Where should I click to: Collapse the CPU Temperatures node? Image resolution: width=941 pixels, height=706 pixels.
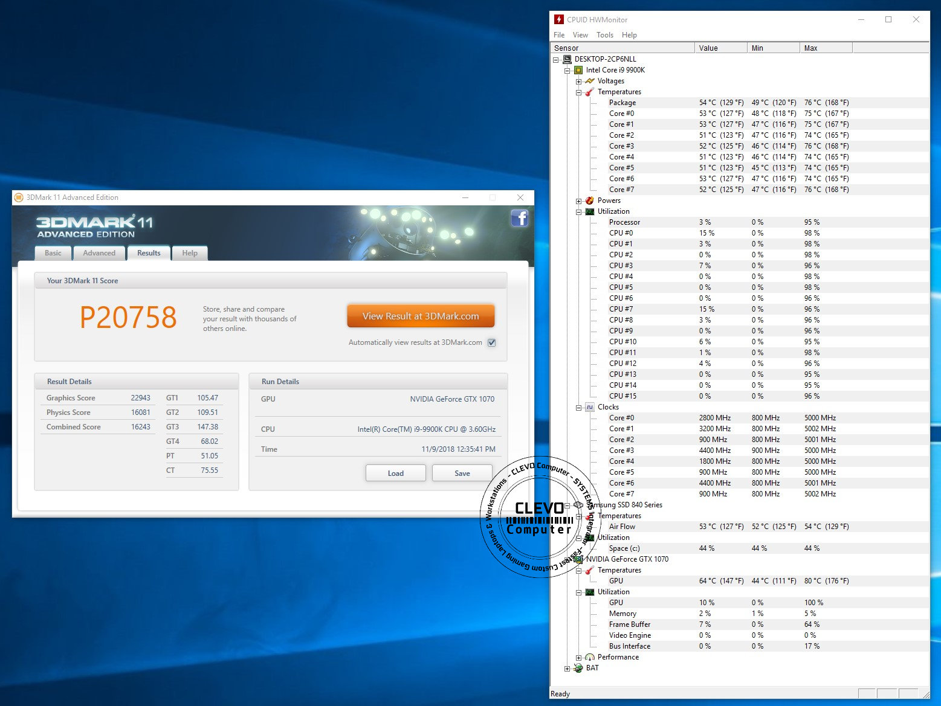tap(579, 92)
